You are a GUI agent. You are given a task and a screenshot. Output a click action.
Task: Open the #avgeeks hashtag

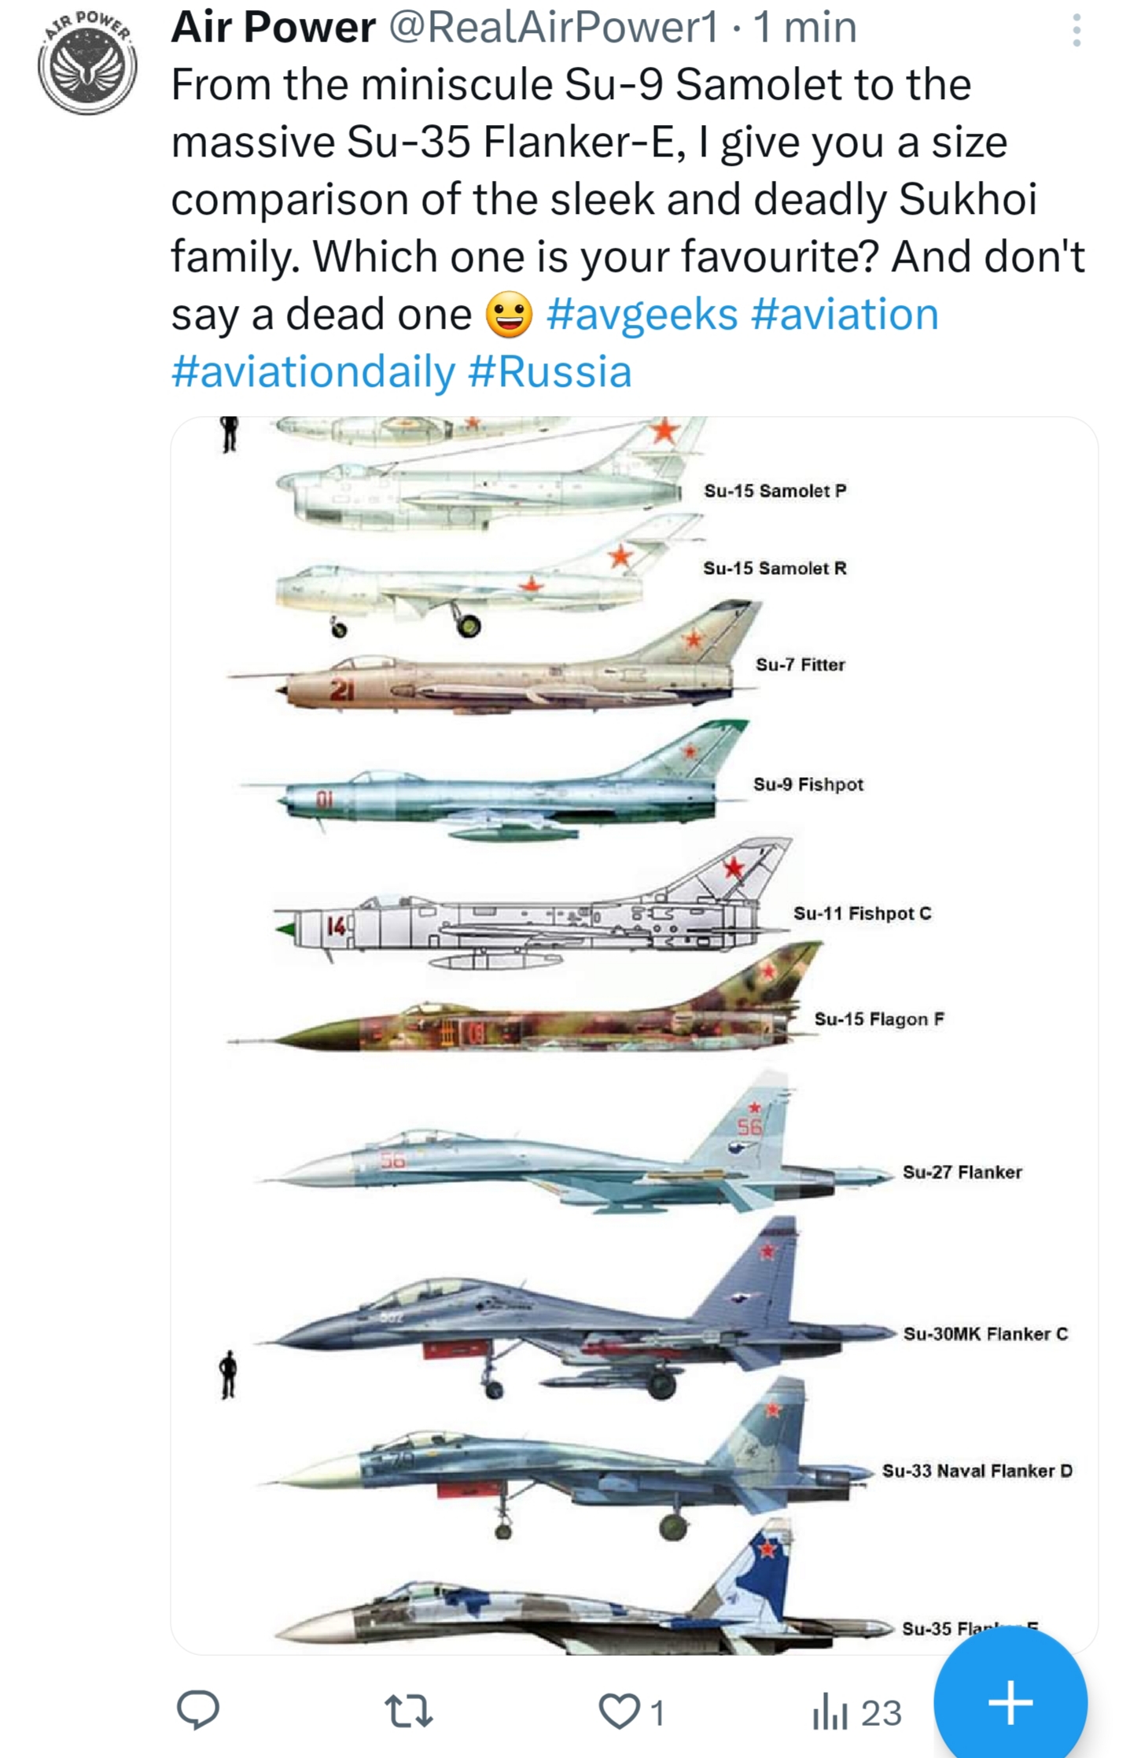642,314
